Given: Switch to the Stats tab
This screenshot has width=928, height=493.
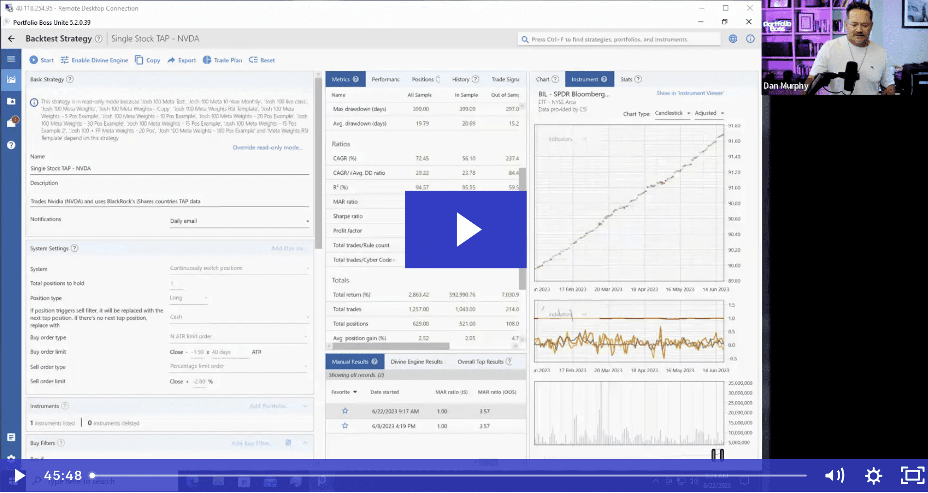Looking at the screenshot, I should 631,79.
